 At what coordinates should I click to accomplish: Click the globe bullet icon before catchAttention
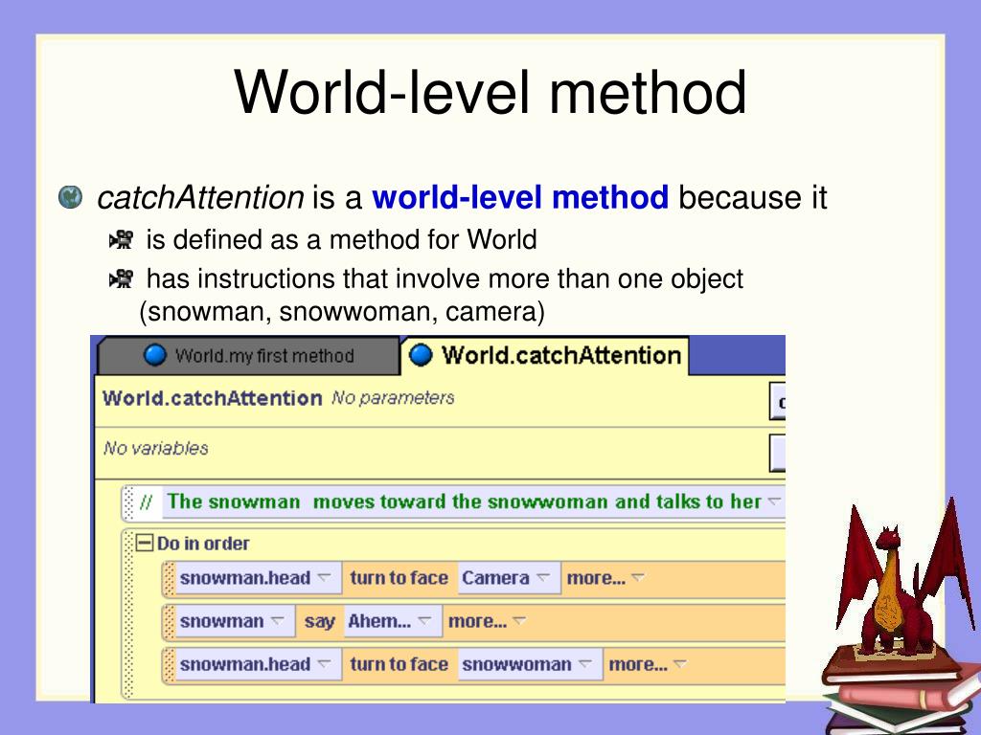click(x=70, y=197)
